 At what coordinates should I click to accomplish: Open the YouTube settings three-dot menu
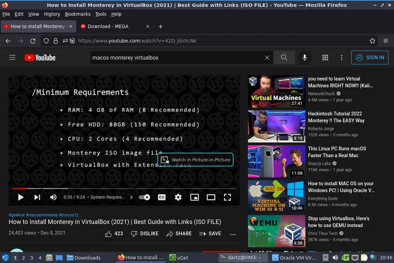coord(341,58)
